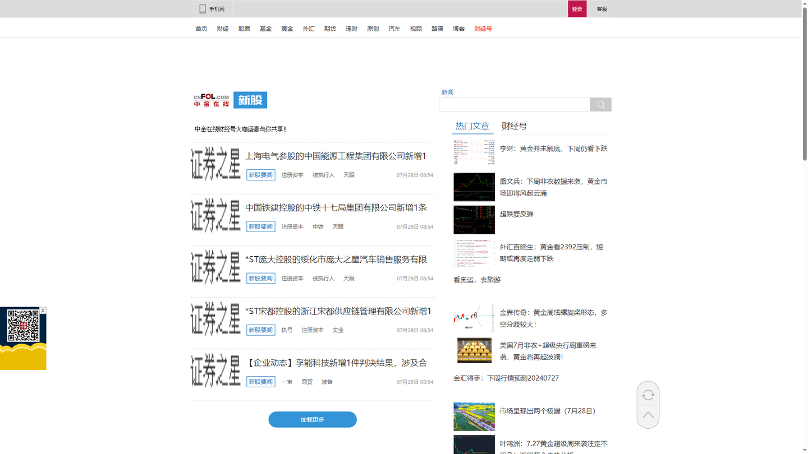
Task: Click inside the news search field
Action: [x=515, y=104]
